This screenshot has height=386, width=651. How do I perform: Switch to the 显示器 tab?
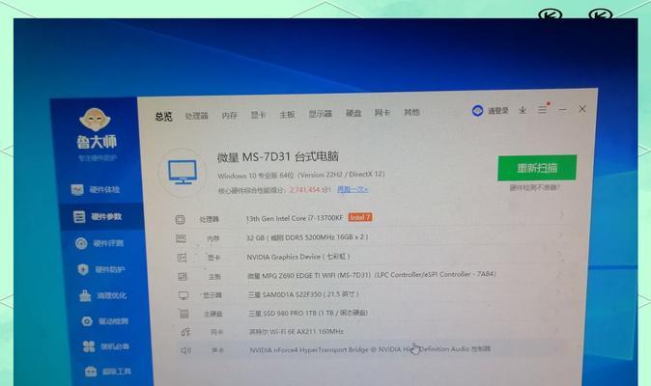(320, 113)
